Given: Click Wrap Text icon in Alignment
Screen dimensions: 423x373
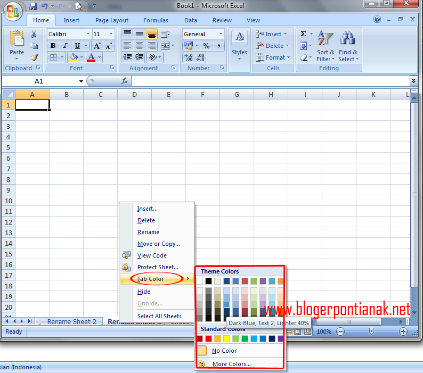Looking at the screenshot, I should 165,34.
